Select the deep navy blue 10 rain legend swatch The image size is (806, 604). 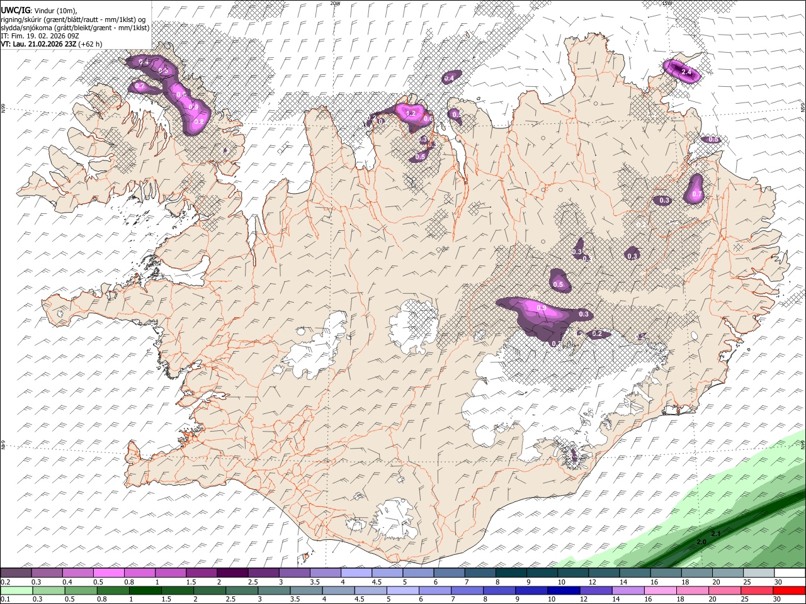point(564,590)
